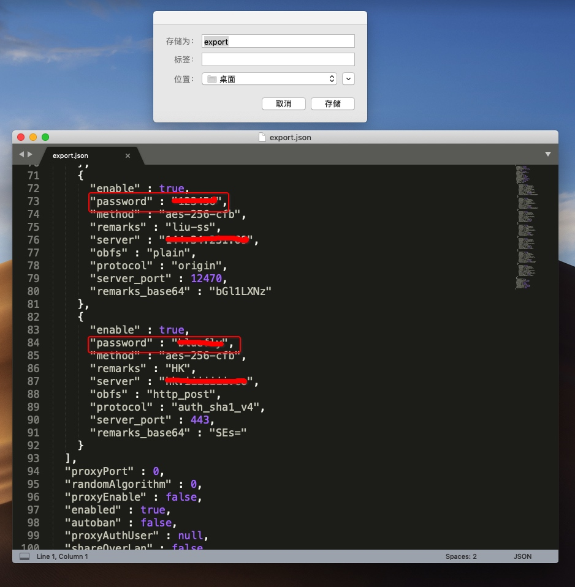Open the JSON syntax selector
The height and width of the screenshot is (587, 575).
[522, 556]
